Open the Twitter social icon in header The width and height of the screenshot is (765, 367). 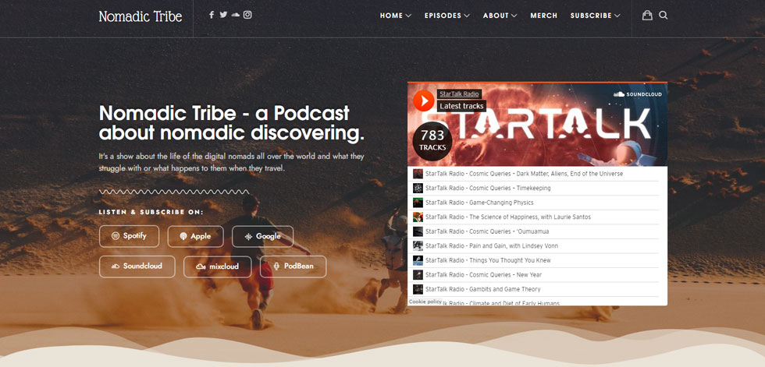click(223, 15)
